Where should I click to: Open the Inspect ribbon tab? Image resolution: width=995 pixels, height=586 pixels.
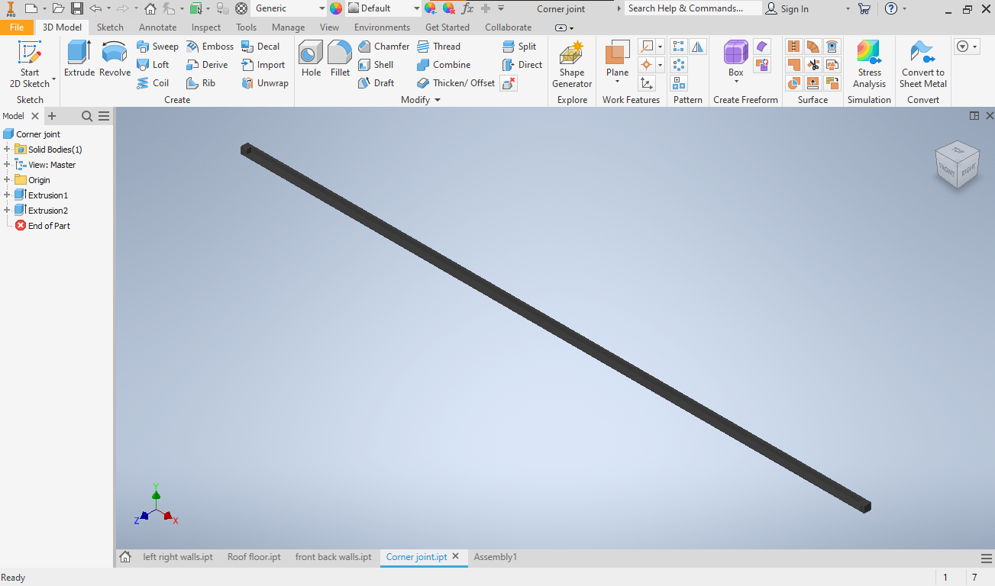[x=206, y=27]
